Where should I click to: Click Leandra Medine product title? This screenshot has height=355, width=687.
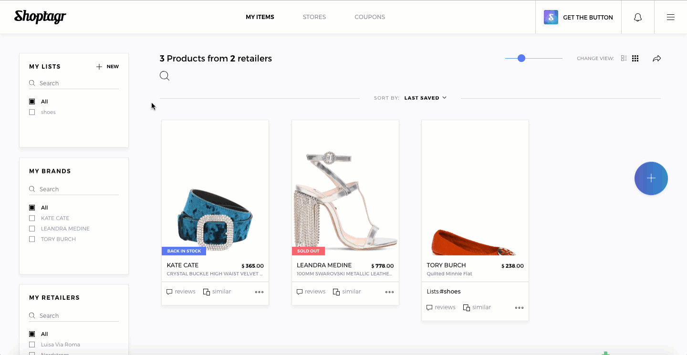coord(324,265)
